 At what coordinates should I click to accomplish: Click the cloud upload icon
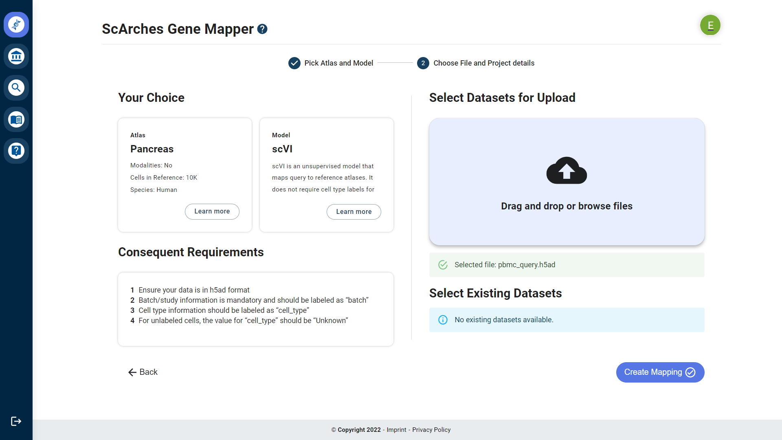[x=567, y=170]
